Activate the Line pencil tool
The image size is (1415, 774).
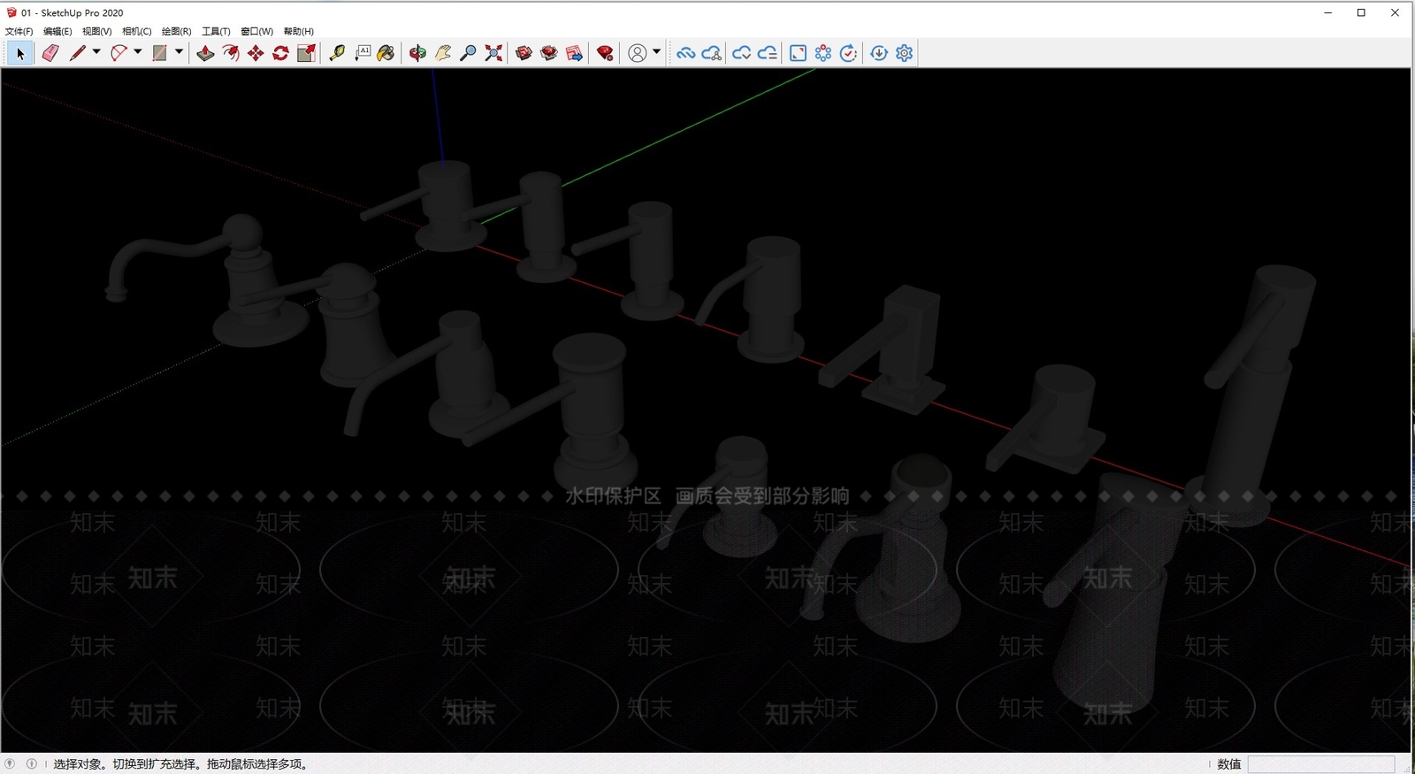(78, 53)
